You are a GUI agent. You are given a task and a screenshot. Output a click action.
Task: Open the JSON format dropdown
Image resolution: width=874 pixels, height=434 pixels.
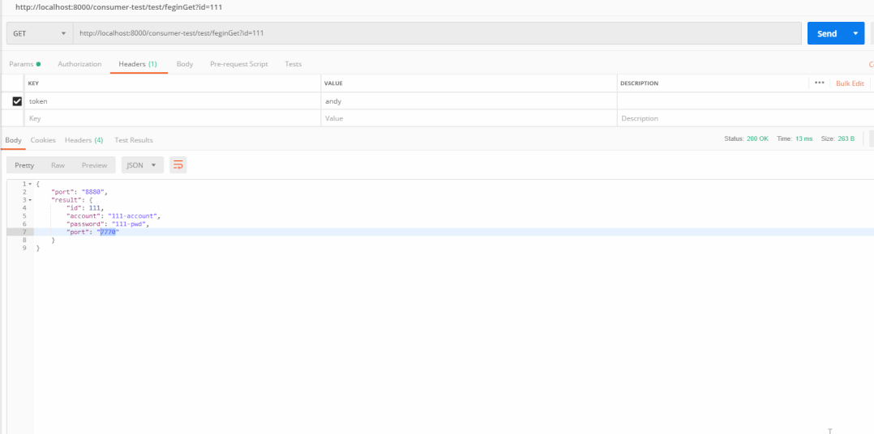pyautogui.click(x=143, y=165)
